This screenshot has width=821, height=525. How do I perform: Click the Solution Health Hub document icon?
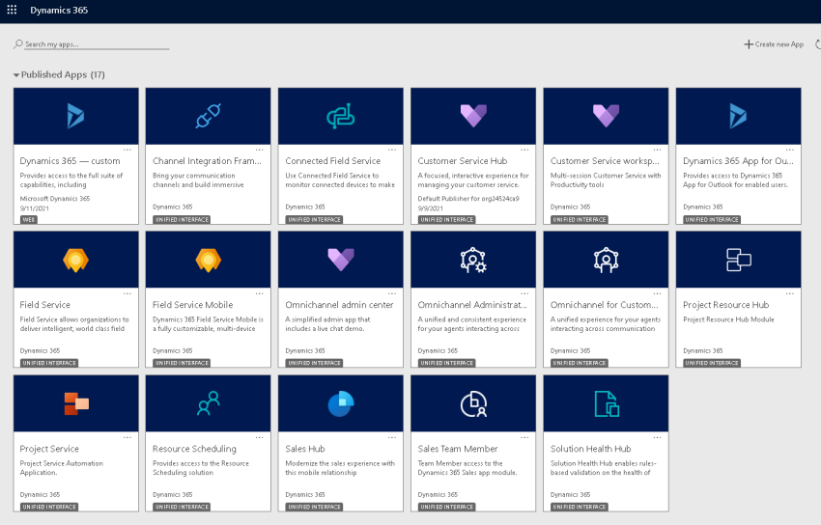pyautogui.click(x=607, y=403)
